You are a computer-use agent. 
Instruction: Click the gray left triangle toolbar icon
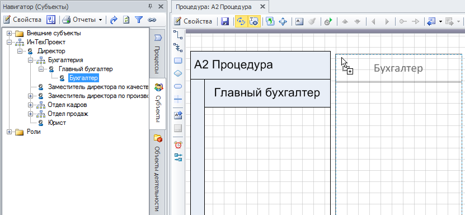373,21
